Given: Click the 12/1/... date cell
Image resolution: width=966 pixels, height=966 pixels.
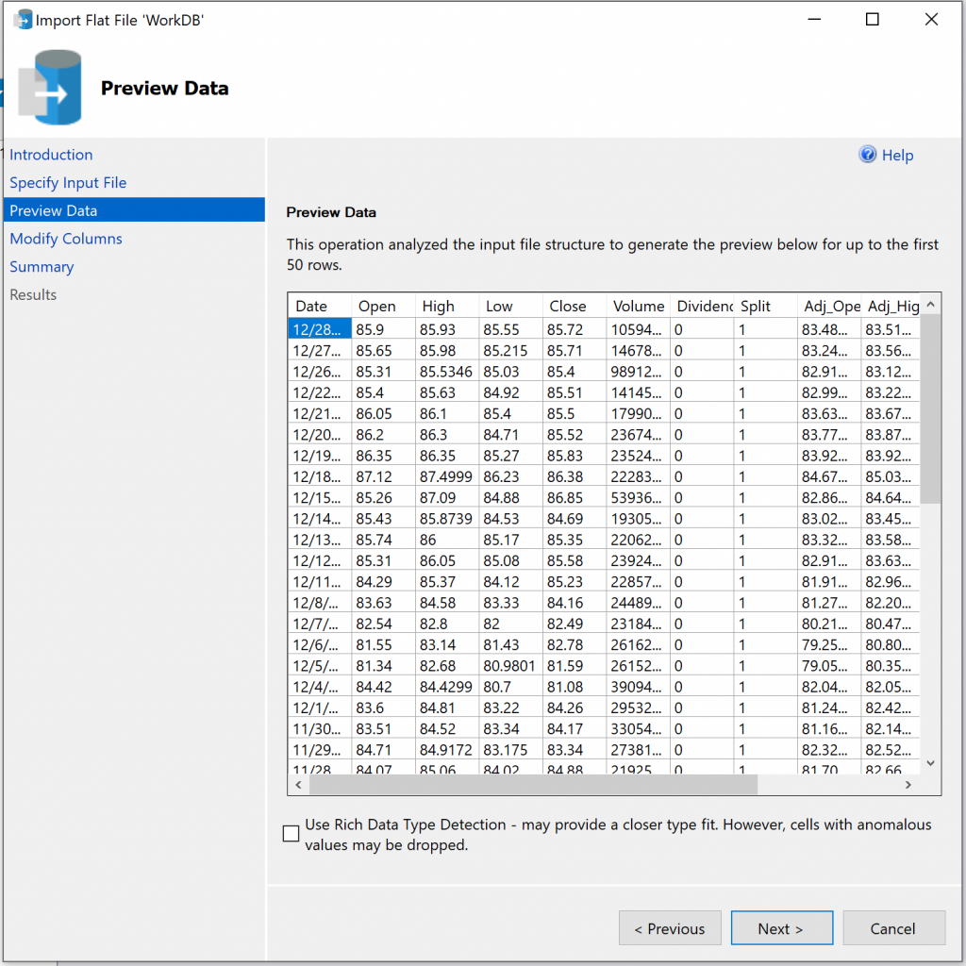Looking at the screenshot, I should (321, 708).
